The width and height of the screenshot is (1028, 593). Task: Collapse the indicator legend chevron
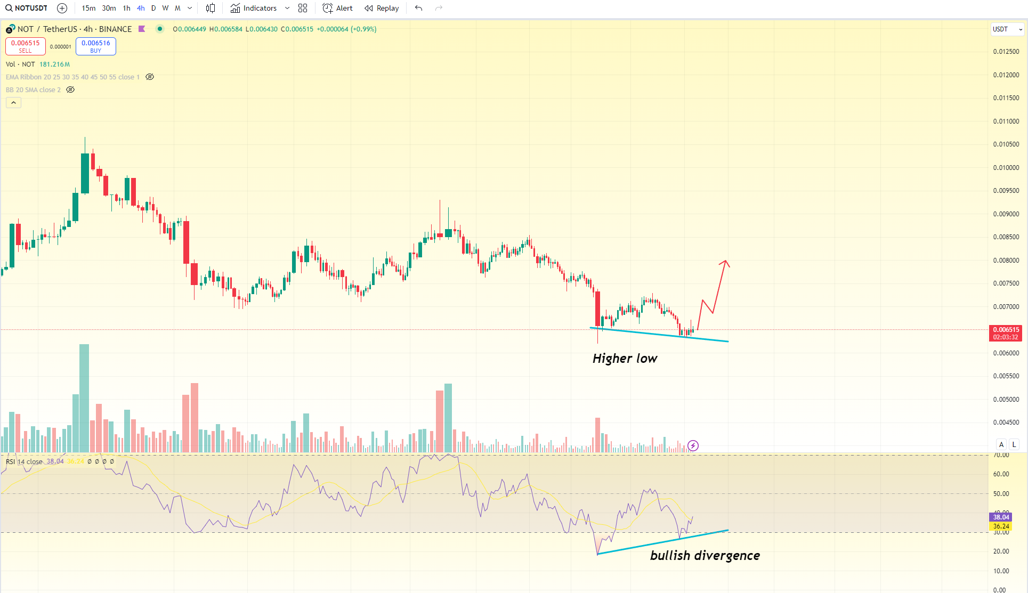13,102
